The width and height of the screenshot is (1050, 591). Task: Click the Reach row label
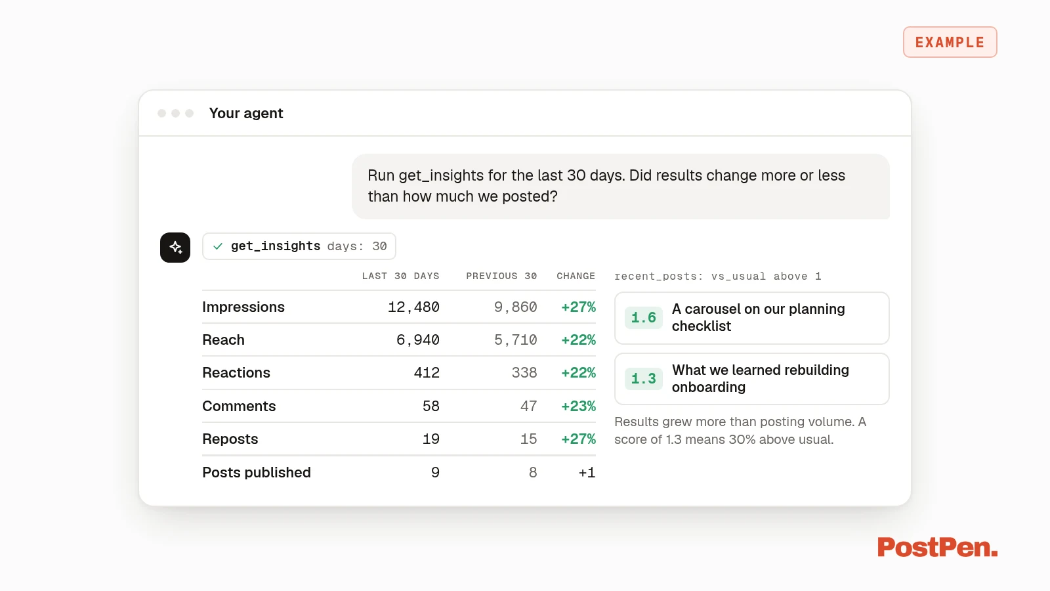tap(223, 340)
